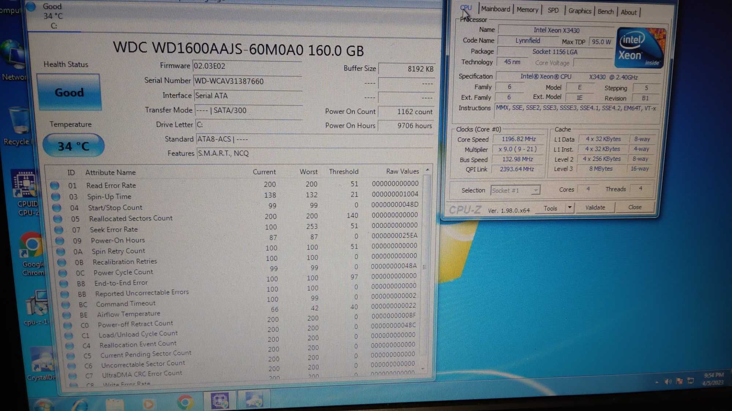732x411 pixels.
Task: Click the Power On Count value 1162 count
Action: click(406, 112)
